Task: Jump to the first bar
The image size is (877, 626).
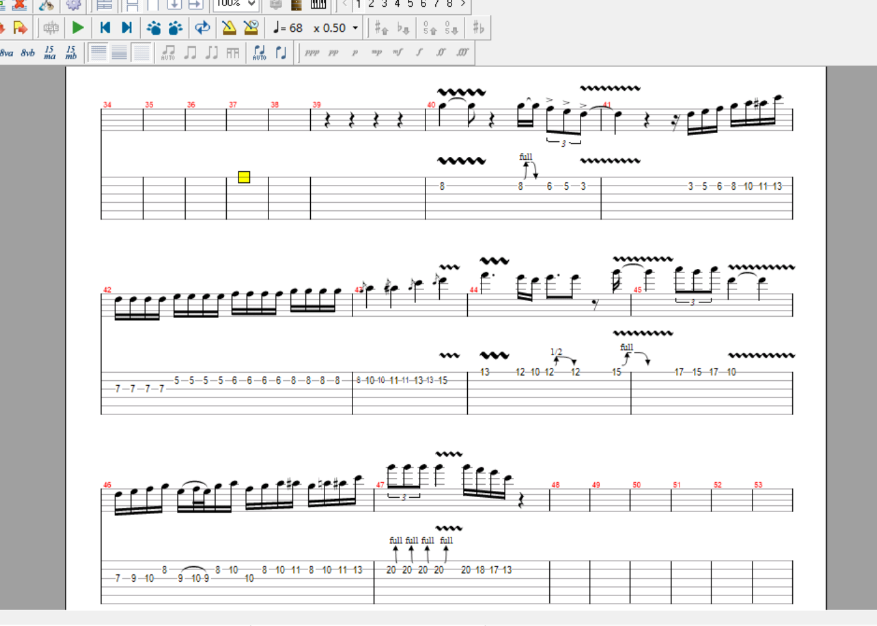Action: pos(105,27)
